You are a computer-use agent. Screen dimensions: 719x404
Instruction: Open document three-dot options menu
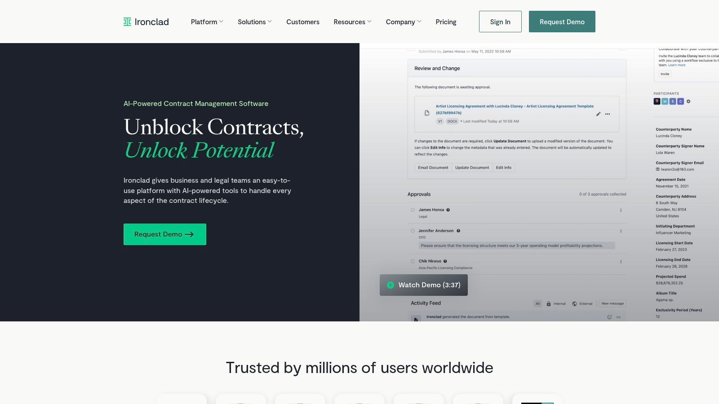[608, 114]
